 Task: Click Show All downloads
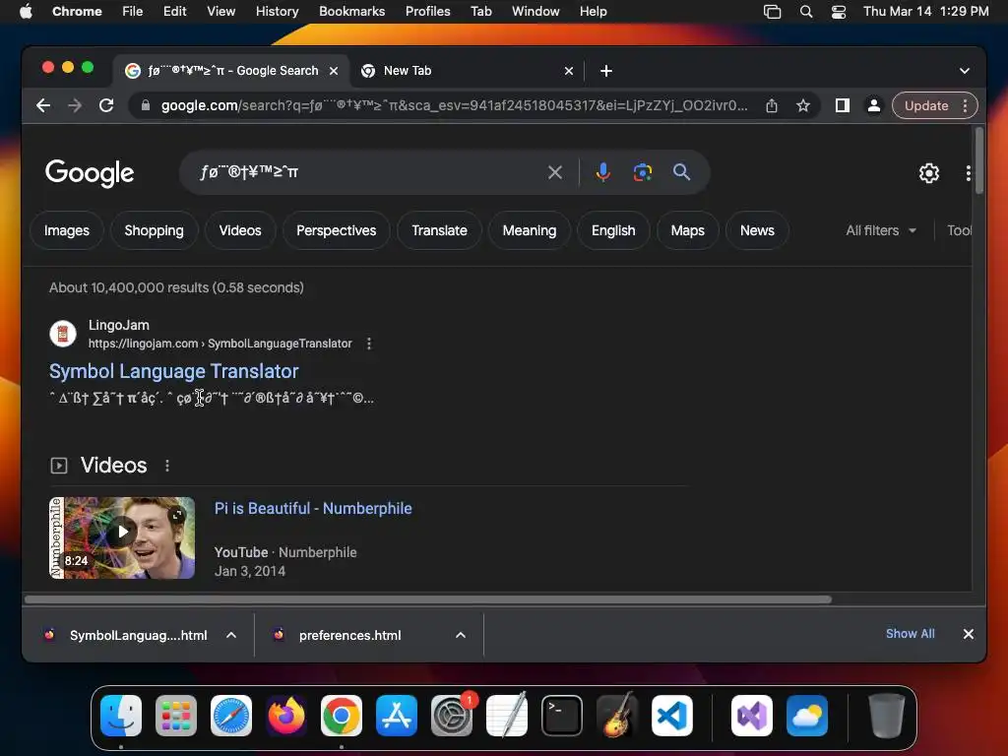click(x=910, y=634)
